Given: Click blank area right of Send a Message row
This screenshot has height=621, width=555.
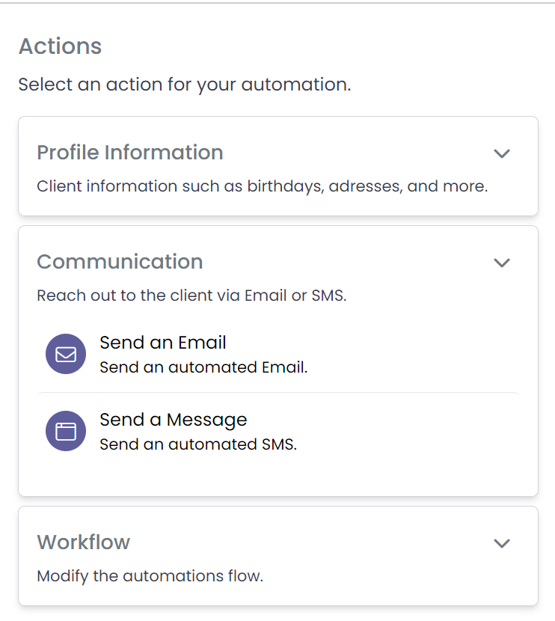Looking at the screenshot, I should coord(411,432).
